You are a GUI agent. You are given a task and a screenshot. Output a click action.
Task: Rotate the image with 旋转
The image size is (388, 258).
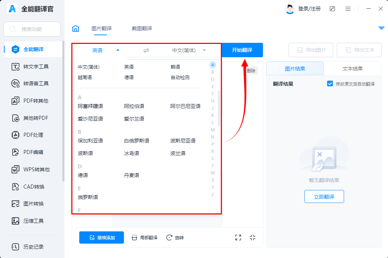(175, 237)
